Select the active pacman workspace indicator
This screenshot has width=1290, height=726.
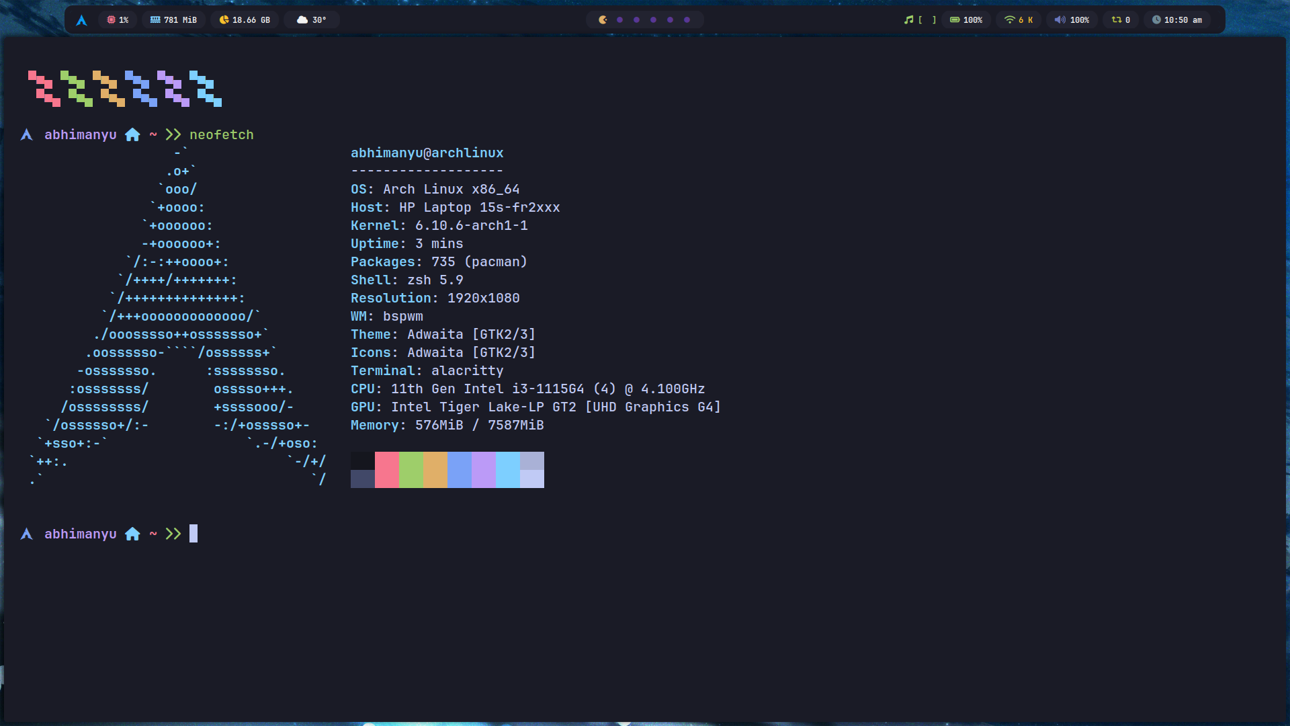tap(603, 20)
